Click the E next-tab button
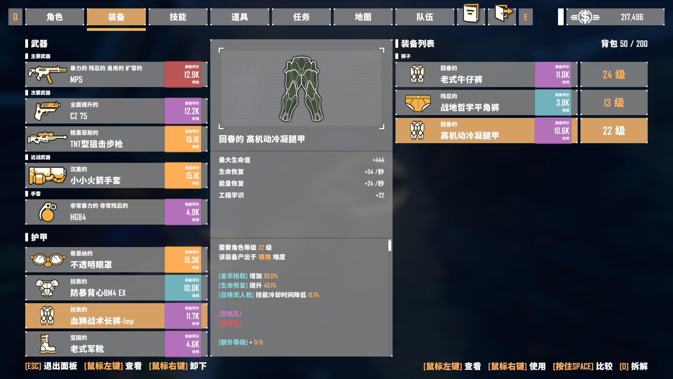Viewport: 673px width, 379px height. point(526,17)
